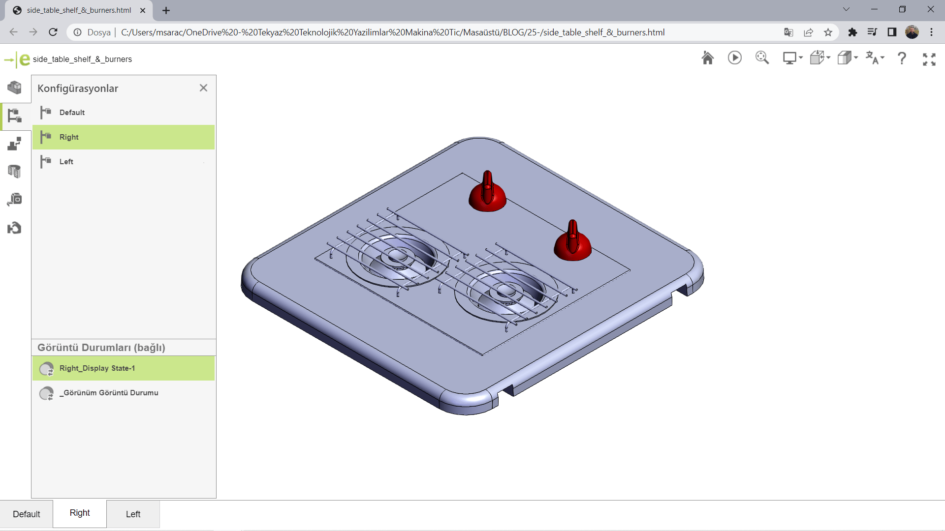The height and width of the screenshot is (531, 945).
Task: Select the Default configuration tab
Action: click(x=26, y=513)
